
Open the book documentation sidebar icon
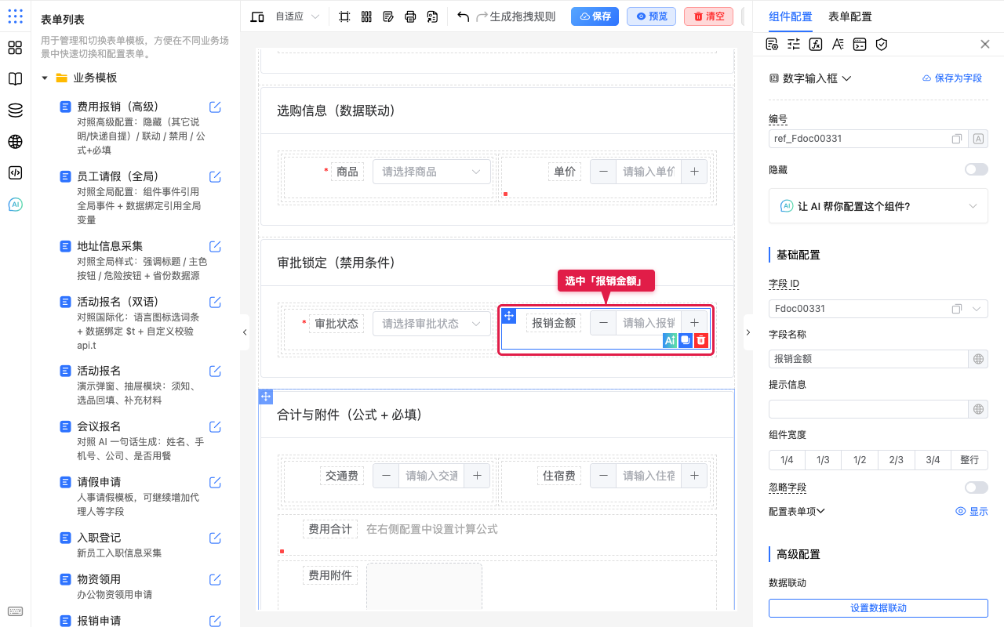click(15, 79)
